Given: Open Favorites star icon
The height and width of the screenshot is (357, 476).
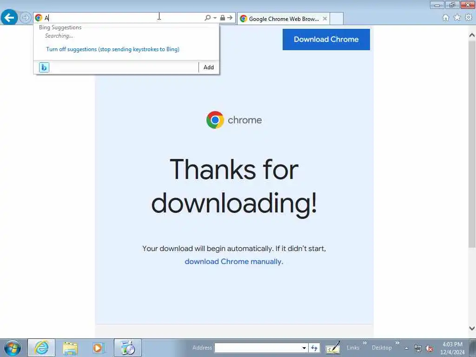Looking at the screenshot, I should 457,18.
